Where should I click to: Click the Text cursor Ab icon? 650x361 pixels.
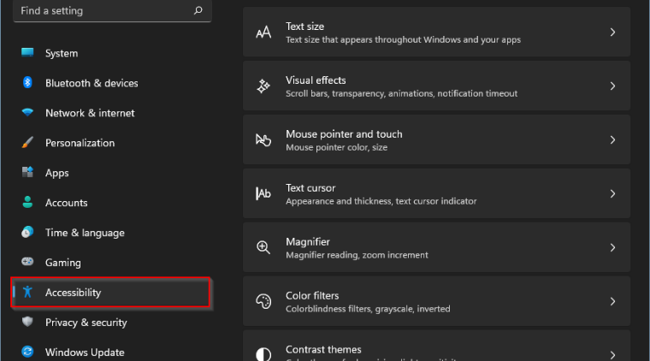click(263, 193)
